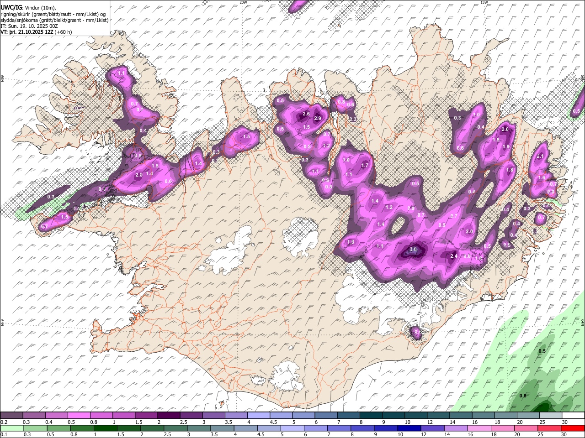Click the bold 'VT: þri. 21.10.2025 12Z' text

[27, 32]
